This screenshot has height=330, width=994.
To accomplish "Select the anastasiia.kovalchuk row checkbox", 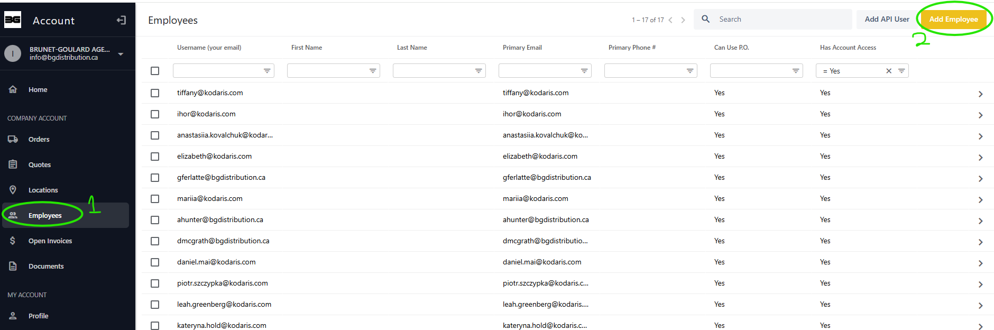I will (x=155, y=135).
